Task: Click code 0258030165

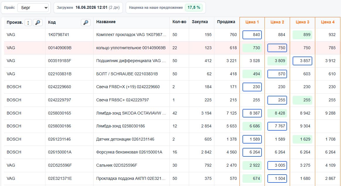Action: (59, 113)
